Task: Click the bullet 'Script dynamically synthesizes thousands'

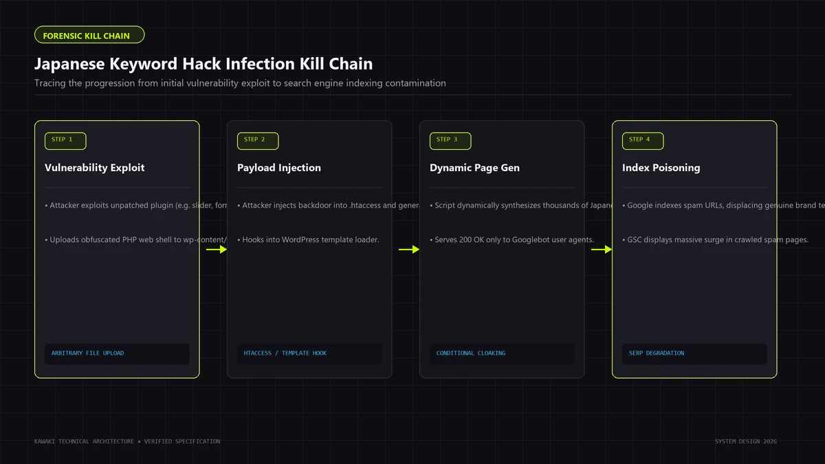Action: [521, 206]
